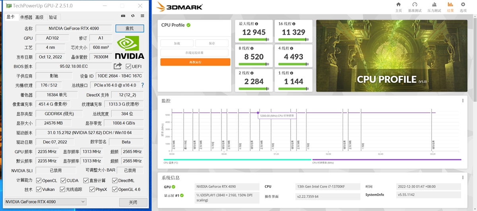This screenshot has height=211, width=477.
Task: Click the BIOS version 95.02.18.00.EC field
Action: click(x=74, y=66)
